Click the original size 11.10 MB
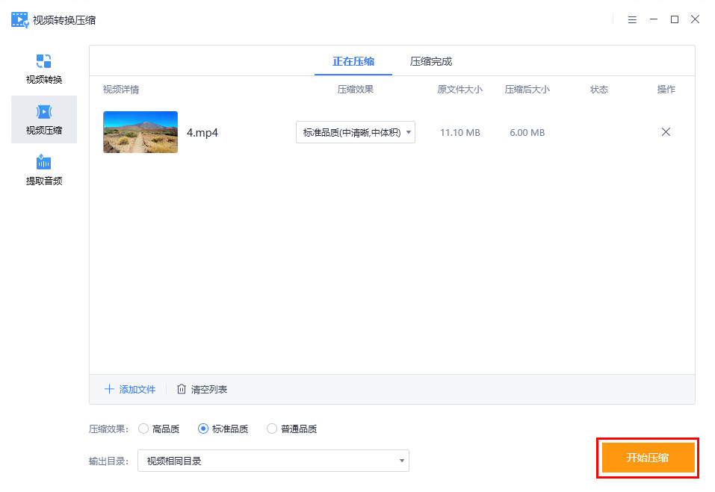The width and height of the screenshot is (715, 492). pos(459,133)
